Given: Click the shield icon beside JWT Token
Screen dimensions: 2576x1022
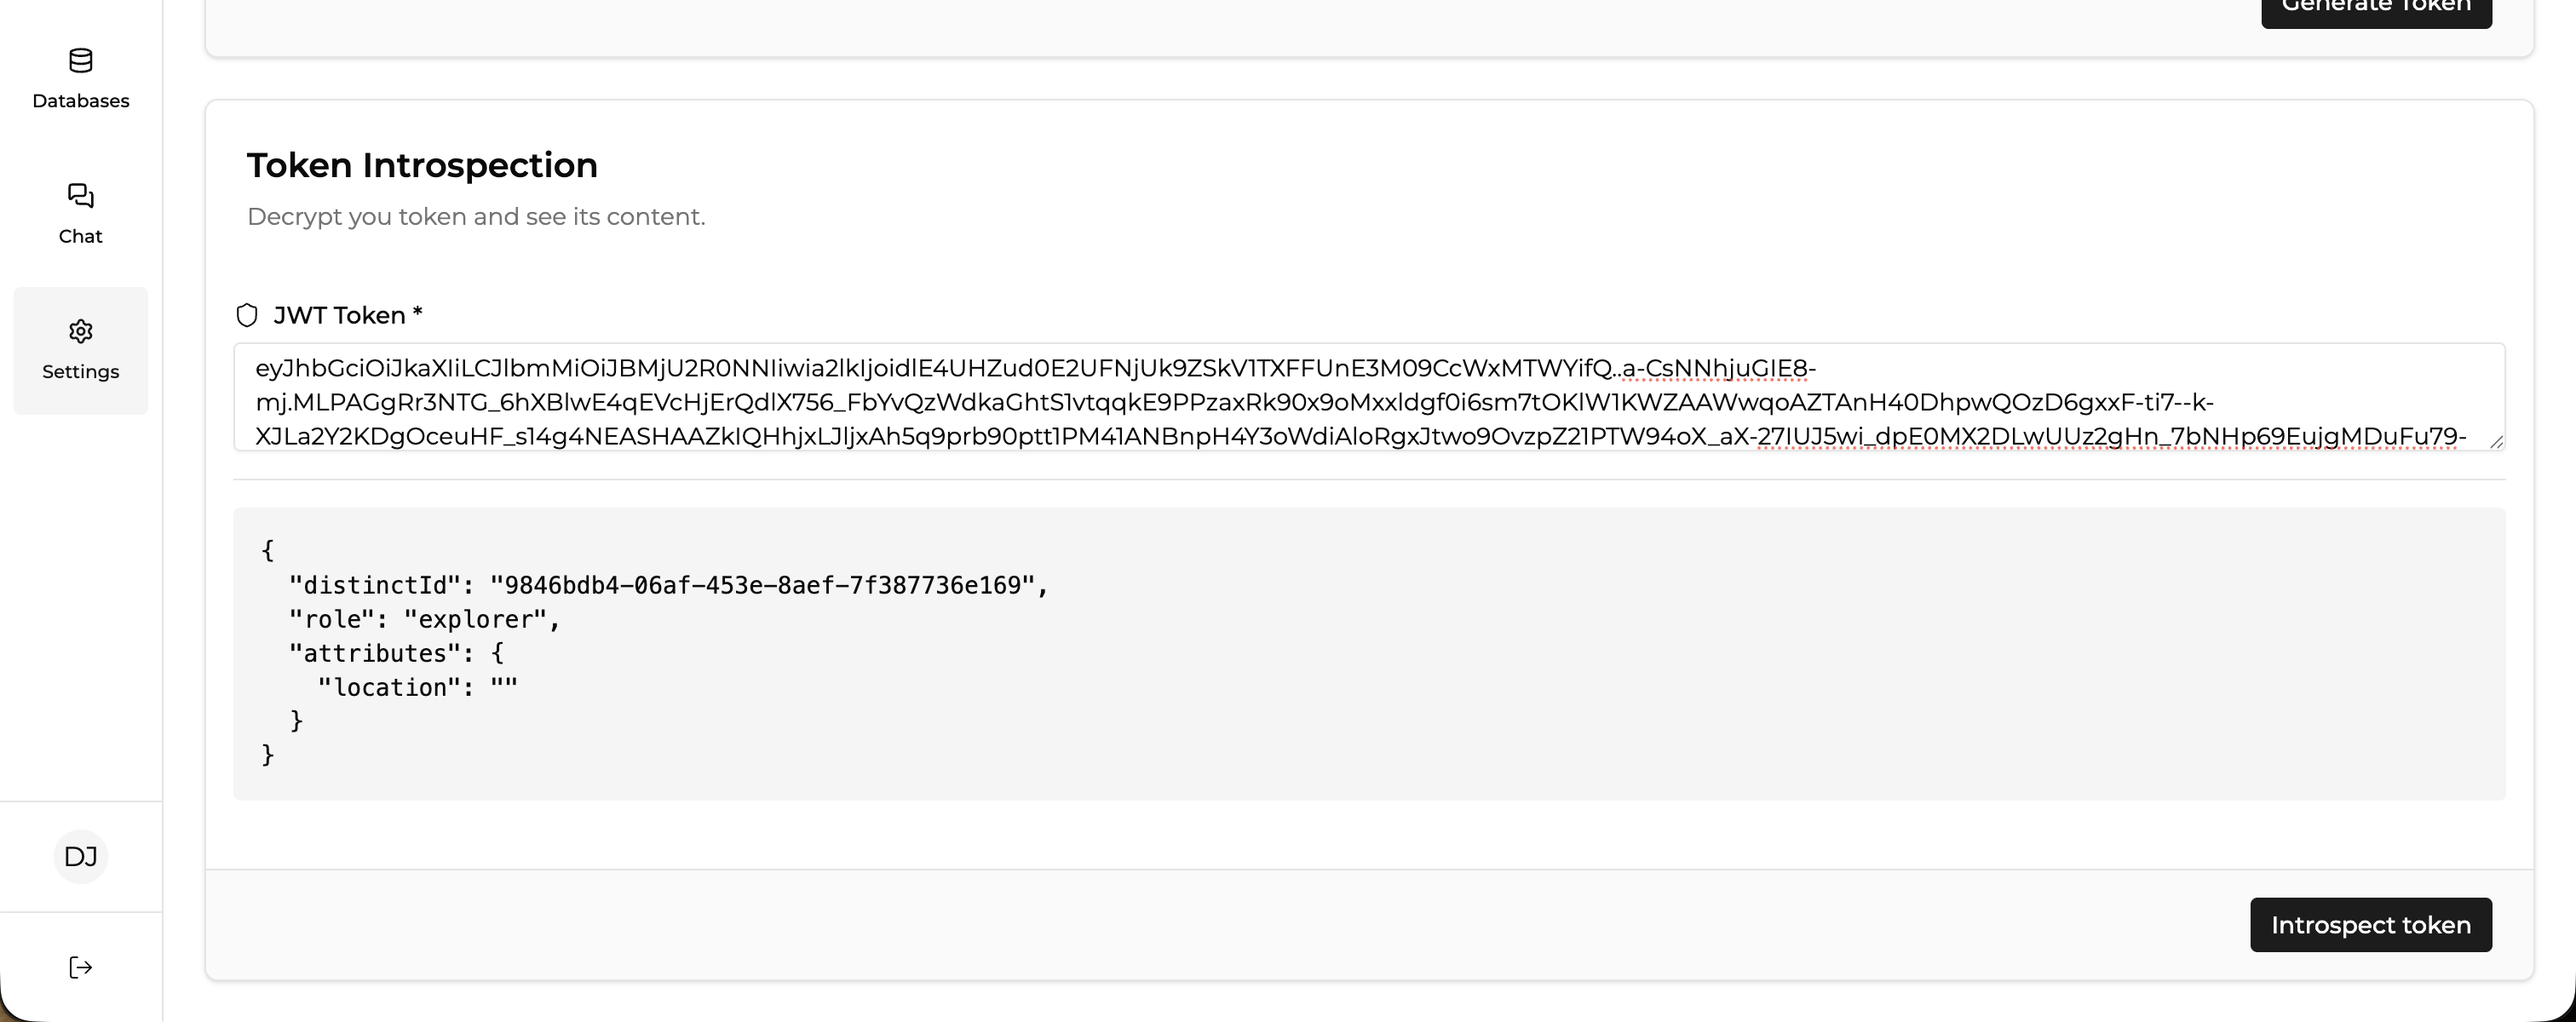Looking at the screenshot, I should click(x=247, y=316).
